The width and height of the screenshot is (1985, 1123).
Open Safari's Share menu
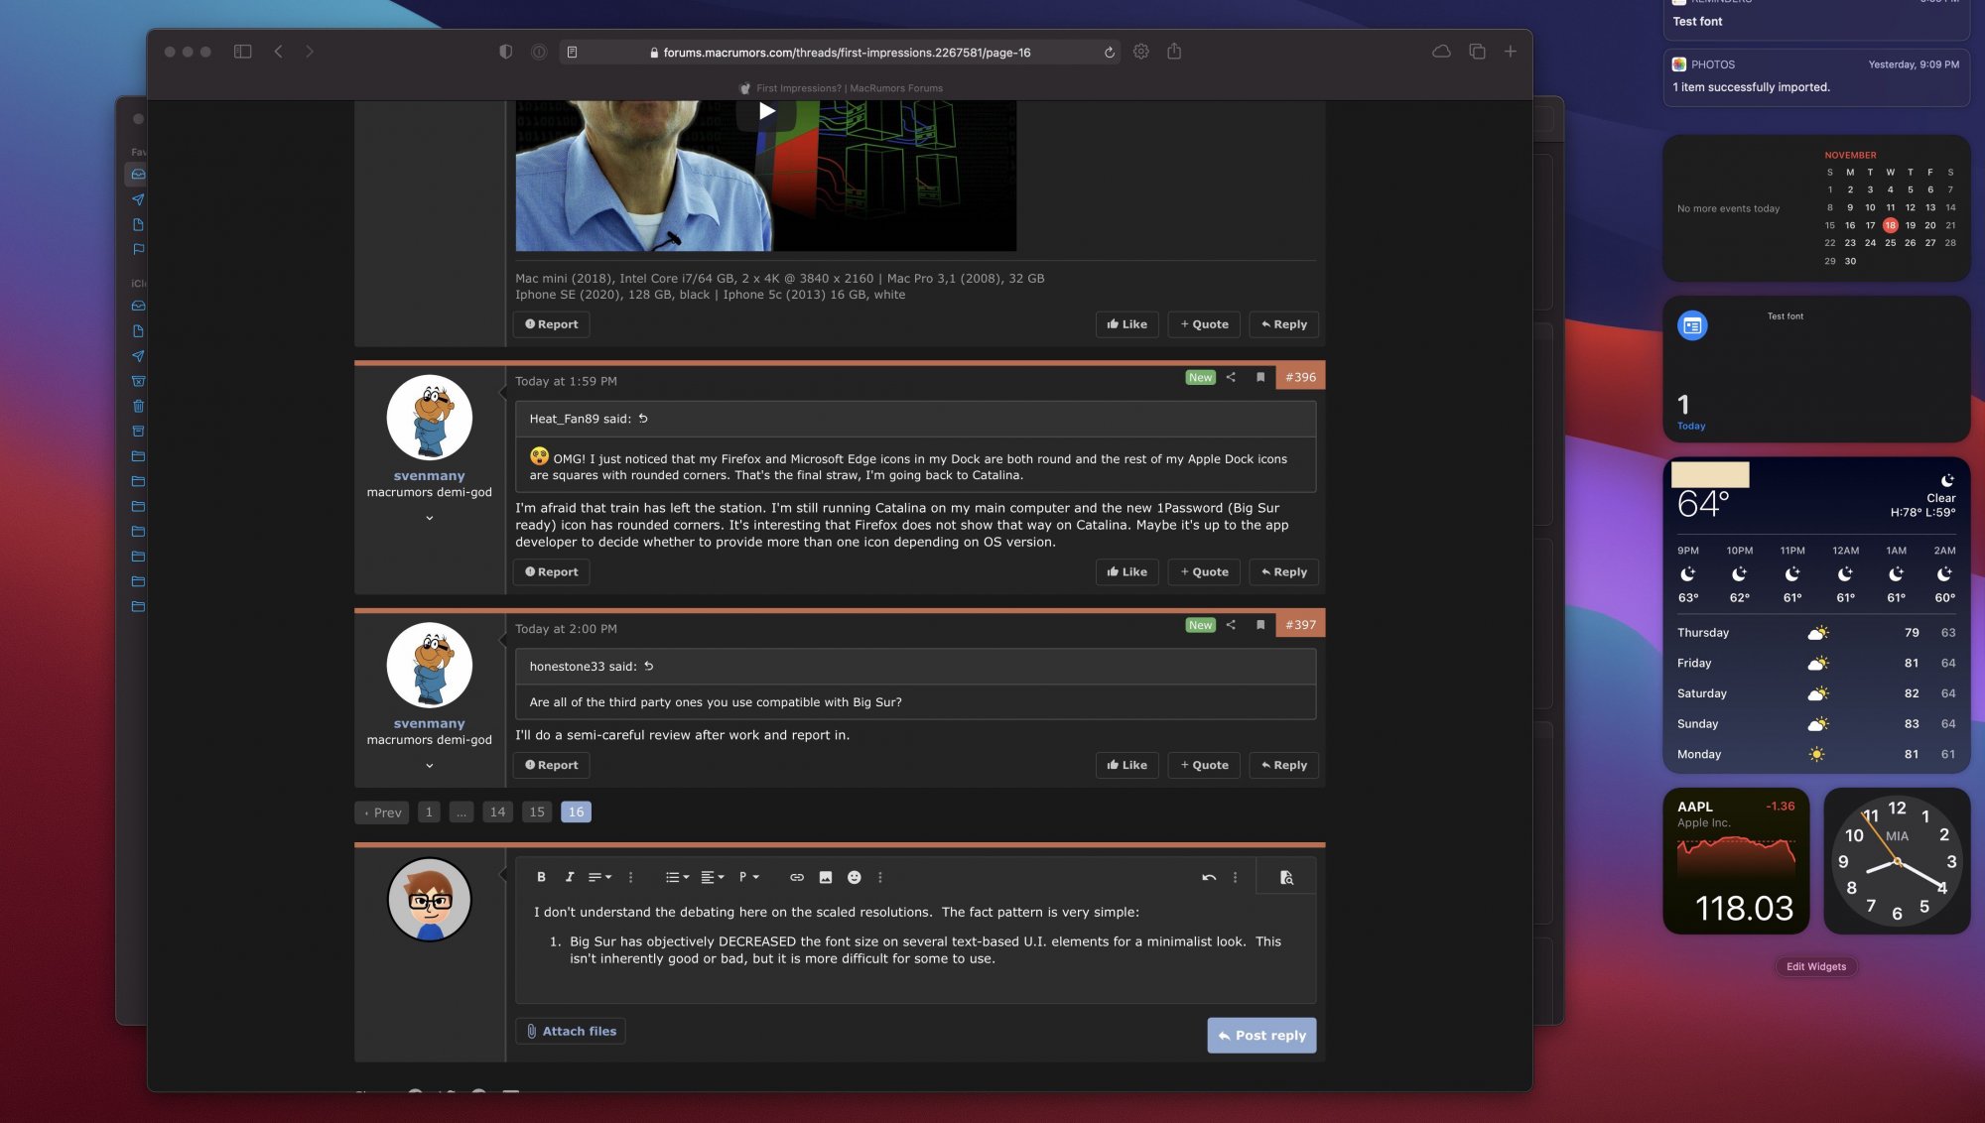pos(1174,51)
